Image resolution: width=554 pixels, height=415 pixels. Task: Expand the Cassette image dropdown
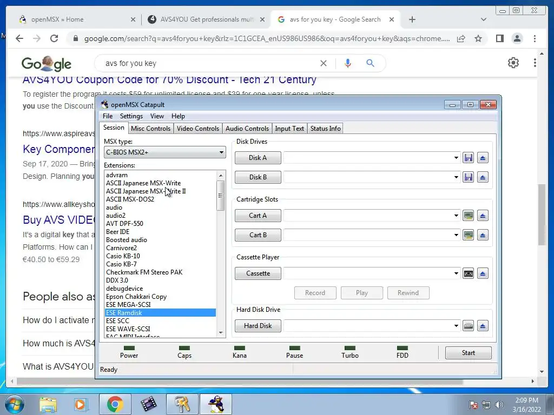[456, 273]
